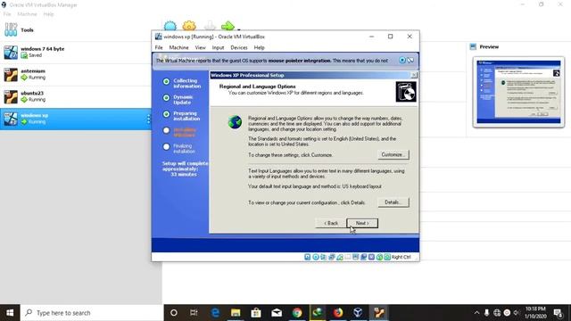
Task: Click audio indicator in VM status bar
Action: coord(323,258)
